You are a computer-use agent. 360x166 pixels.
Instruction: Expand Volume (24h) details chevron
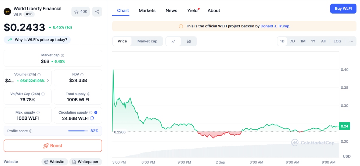pos(48,81)
